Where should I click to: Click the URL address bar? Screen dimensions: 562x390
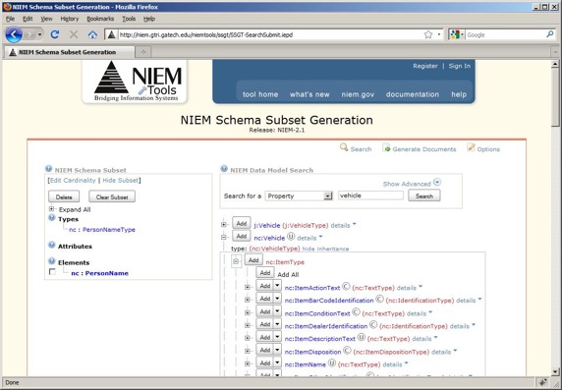pos(269,34)
